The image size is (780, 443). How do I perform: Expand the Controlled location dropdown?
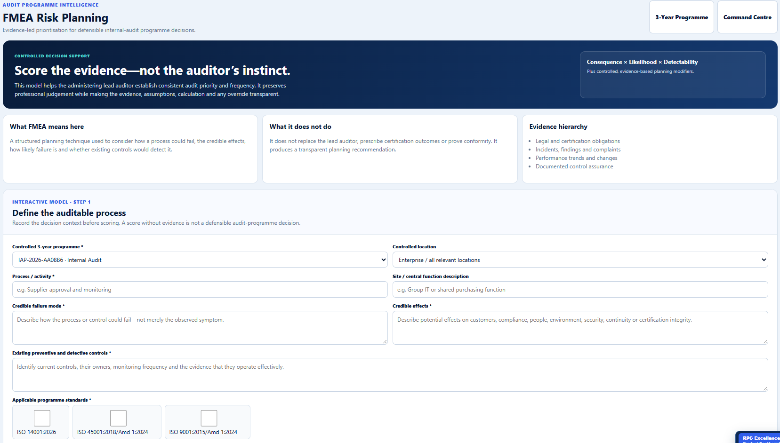[580, 260]
